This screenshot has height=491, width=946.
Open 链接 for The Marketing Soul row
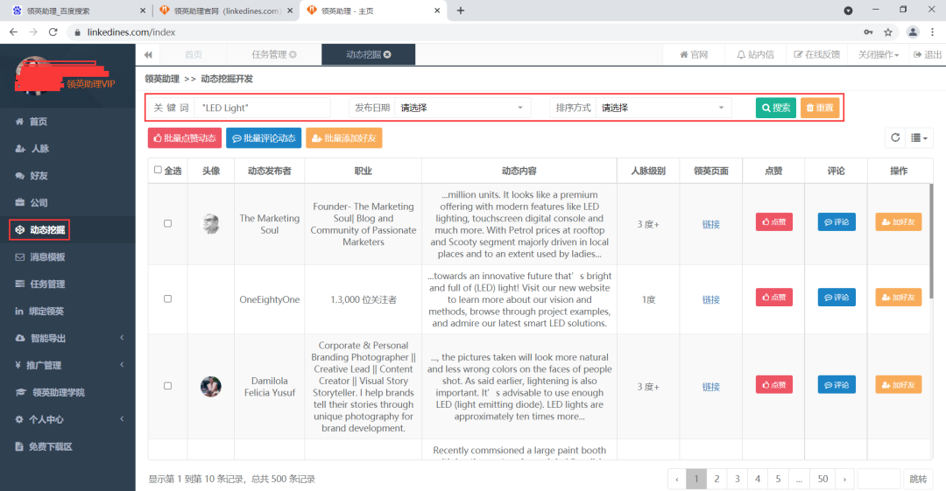click(x=710, y=224)
